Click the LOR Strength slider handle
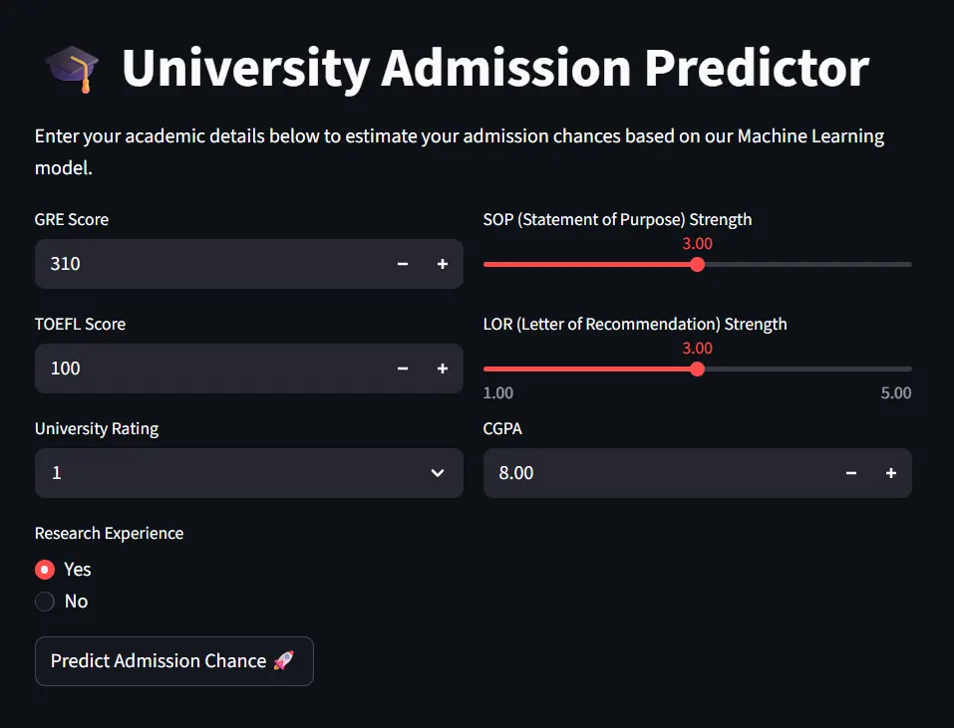The height and width of the screenshot is (728, 954). click(x=697, y=368)
